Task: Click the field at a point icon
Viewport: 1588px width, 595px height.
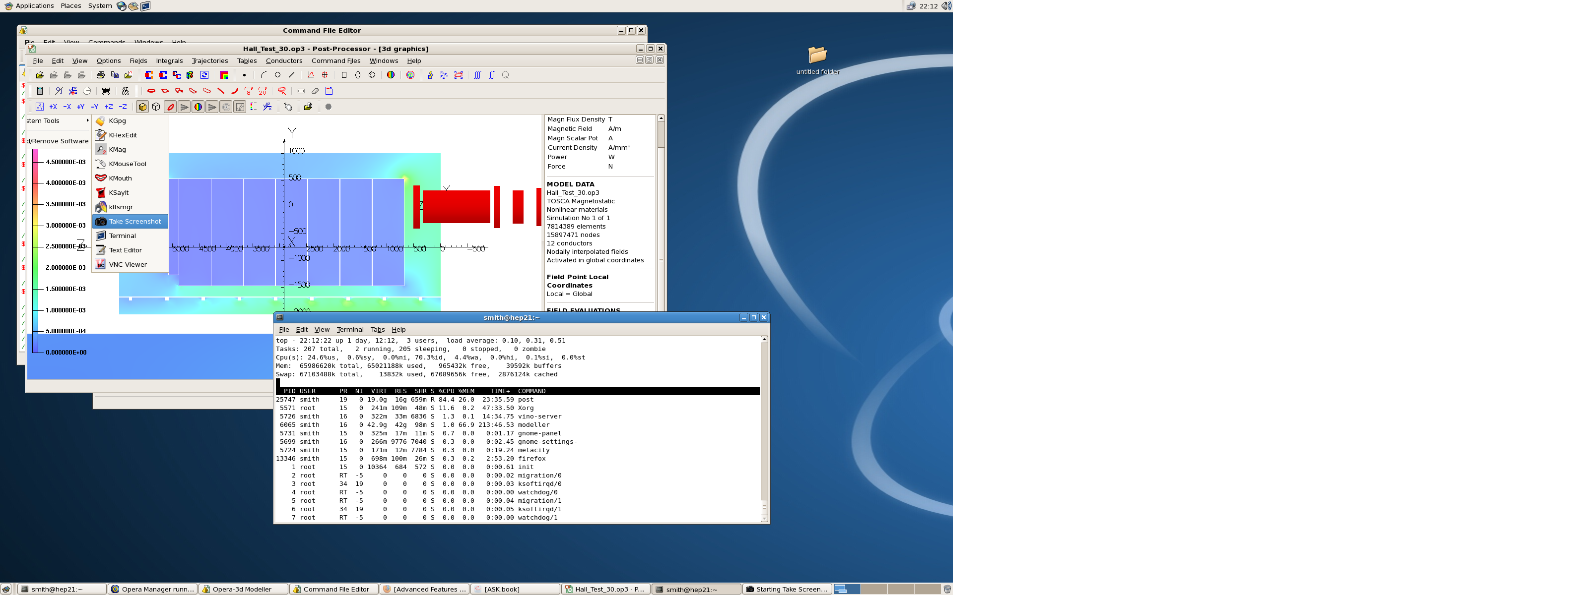Action: coord(245,75)
